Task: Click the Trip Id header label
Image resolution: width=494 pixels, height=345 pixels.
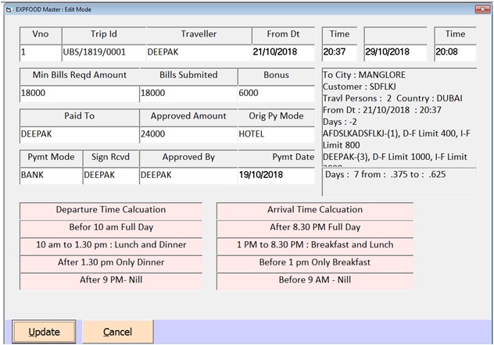Action: (104, 34)
